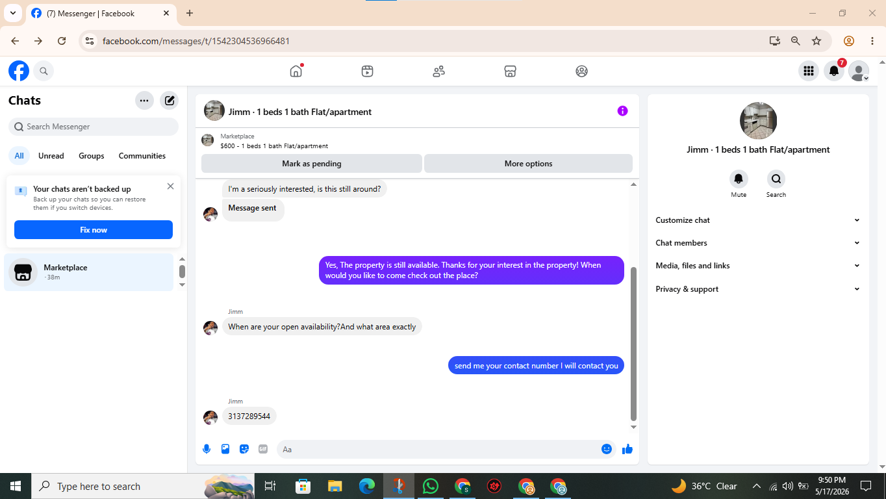This screenshot has width=886, height=499.
Task: Click the chat list scrollbar down arrow
Action: (182, 285)
